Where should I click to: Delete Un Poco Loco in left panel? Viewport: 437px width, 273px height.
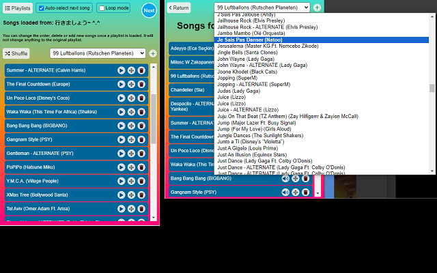(141, 98)
